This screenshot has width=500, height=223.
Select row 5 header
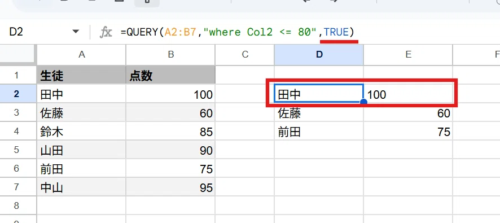16,150
